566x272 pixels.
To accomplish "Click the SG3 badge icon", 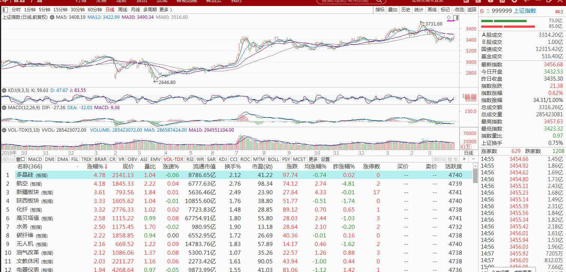I will [x=560, y=11].
